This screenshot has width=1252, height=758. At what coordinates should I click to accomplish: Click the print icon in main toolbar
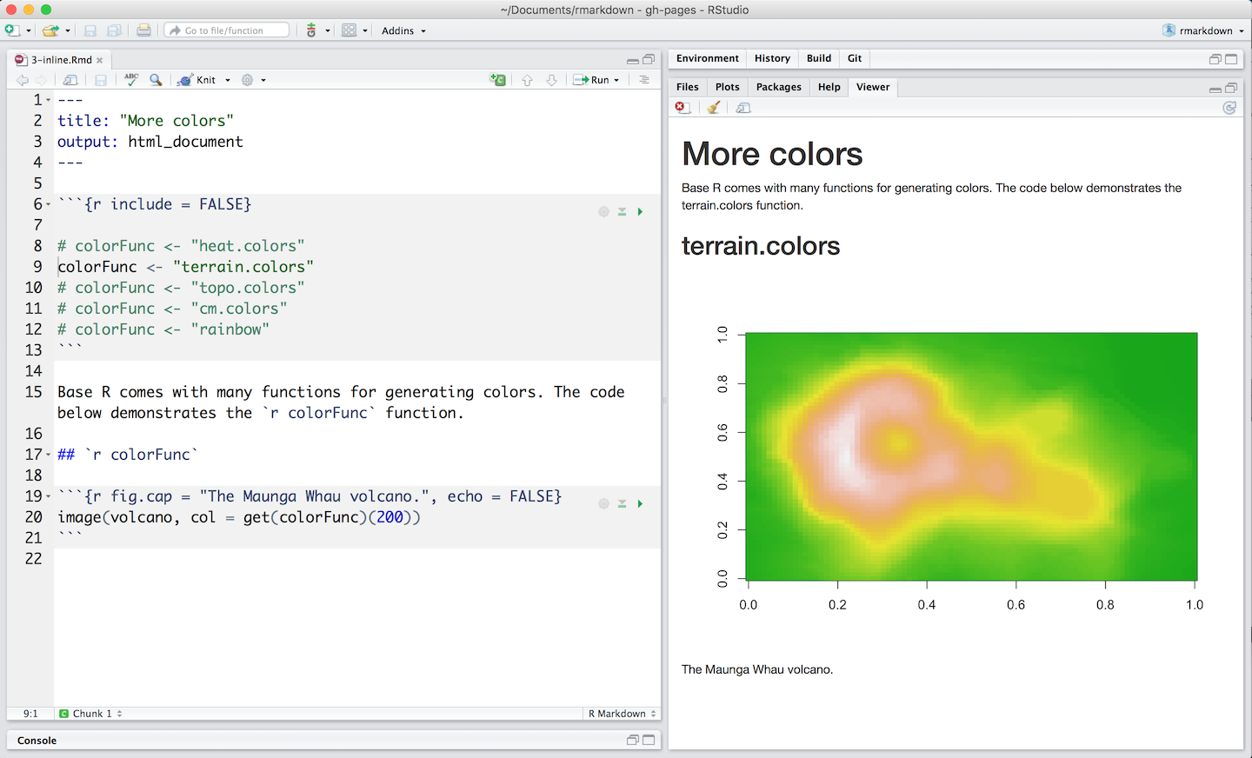143,30
